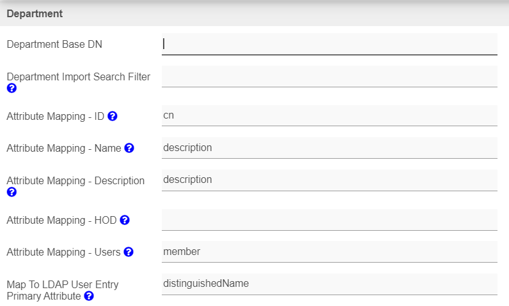Screen dimensions: 509x306
Task: Focus the Department Base DN text field
Action: [x=329, y=44]
